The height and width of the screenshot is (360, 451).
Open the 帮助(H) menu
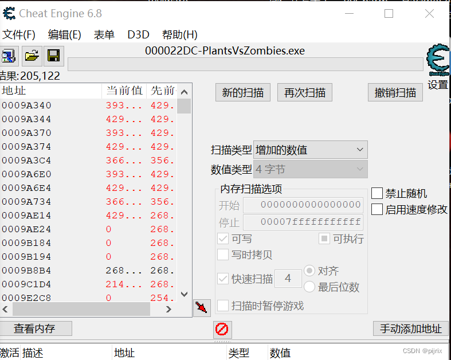click(x=180, y=35)
